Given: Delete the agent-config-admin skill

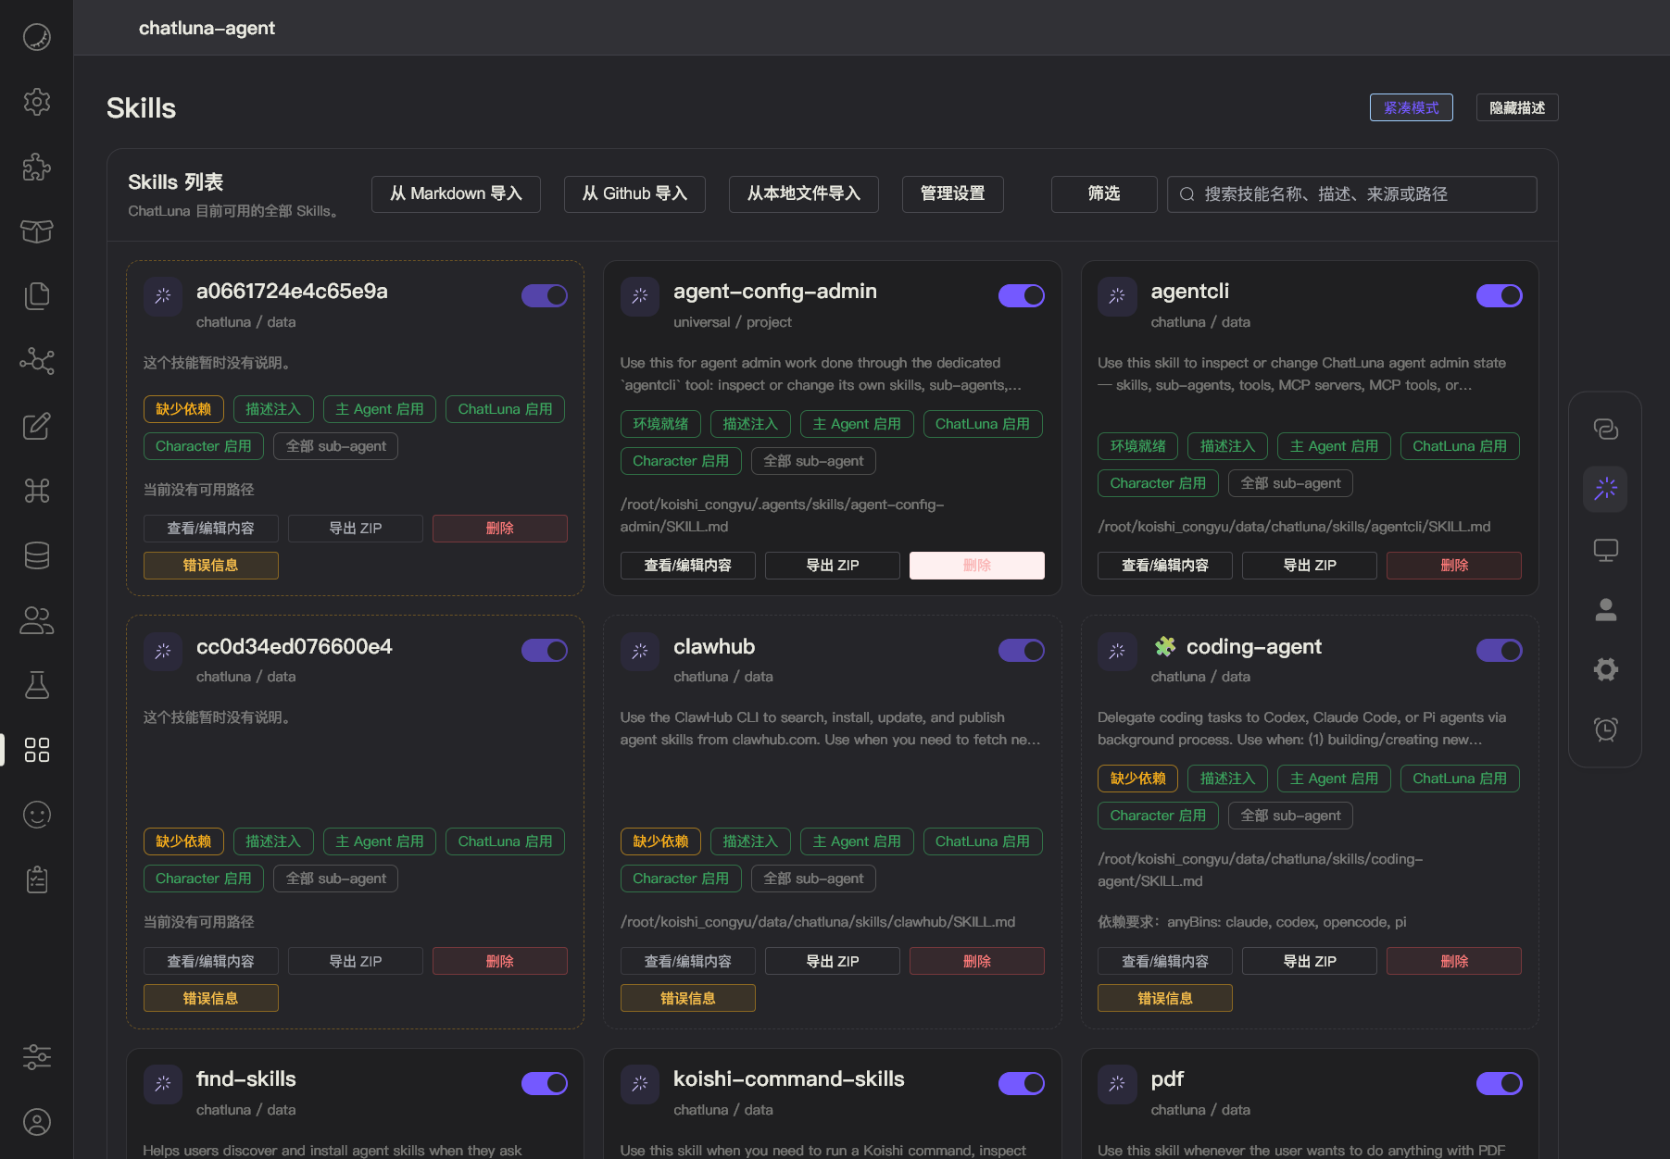Looking at the screenshot, I should click(977, 565).
